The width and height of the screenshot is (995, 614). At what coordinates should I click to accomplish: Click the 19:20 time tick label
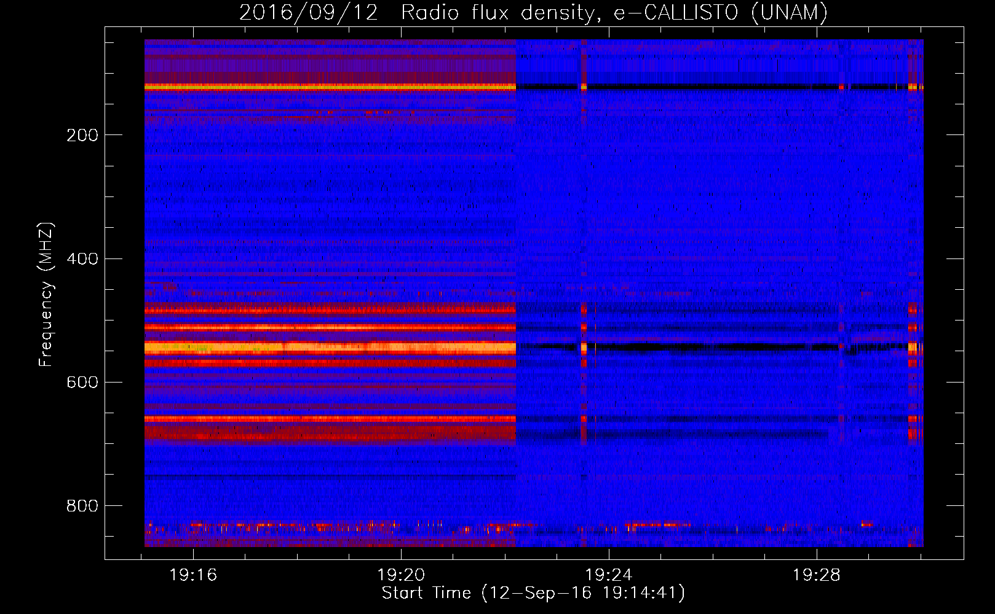(x=401, y=575)
